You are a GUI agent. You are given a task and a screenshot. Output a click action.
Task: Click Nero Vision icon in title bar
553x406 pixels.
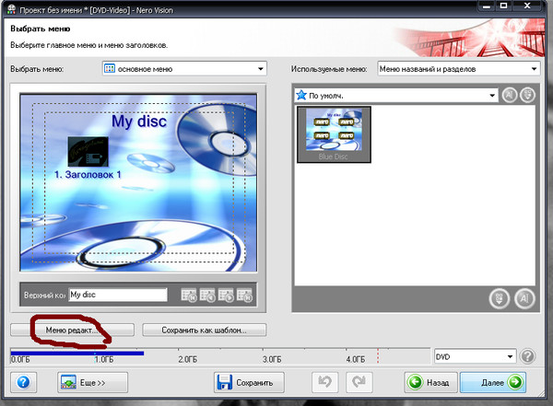pos(12,9)
